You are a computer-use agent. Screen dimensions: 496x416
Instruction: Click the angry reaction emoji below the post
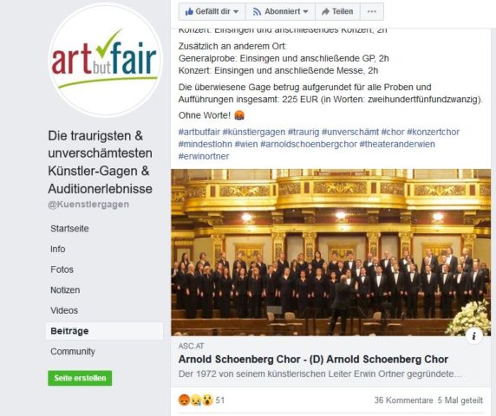tap(184, 400)
